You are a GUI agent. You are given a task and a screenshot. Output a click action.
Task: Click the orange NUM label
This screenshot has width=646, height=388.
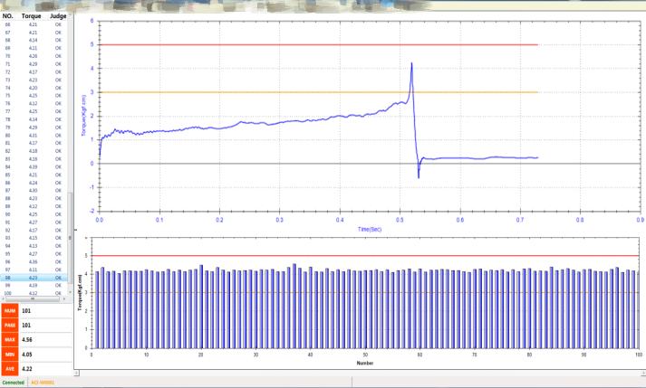(x=10, y=310)
